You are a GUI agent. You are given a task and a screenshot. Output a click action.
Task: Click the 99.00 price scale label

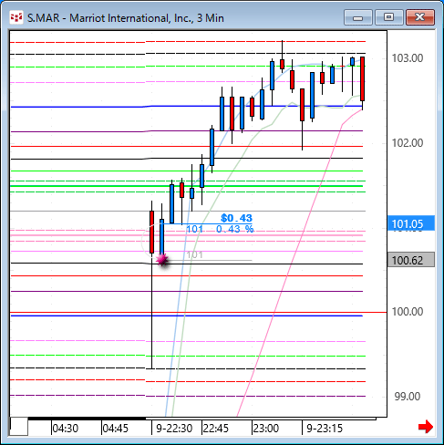click(x=408, y=397)
